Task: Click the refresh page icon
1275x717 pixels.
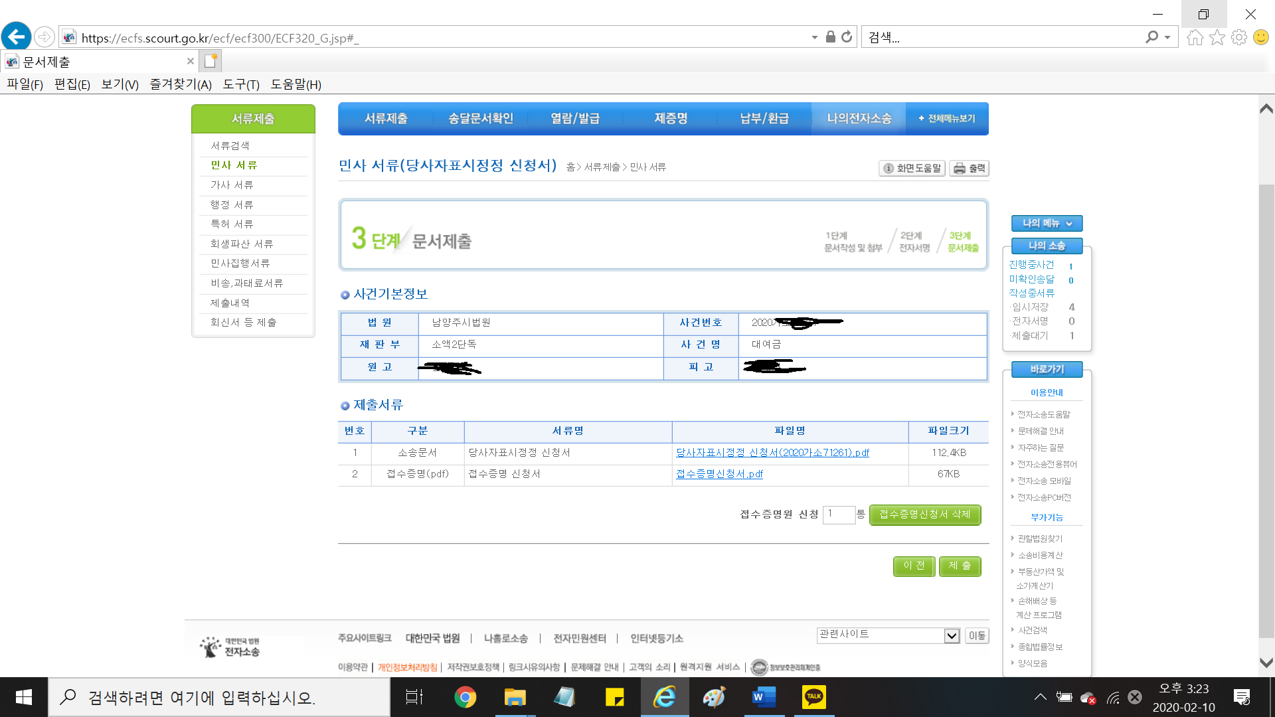Action: pos(847,37)
